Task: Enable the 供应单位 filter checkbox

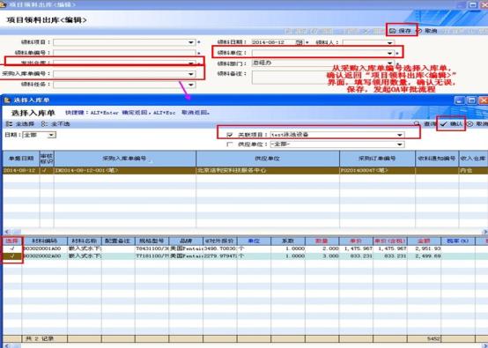Action: point(230,144)
